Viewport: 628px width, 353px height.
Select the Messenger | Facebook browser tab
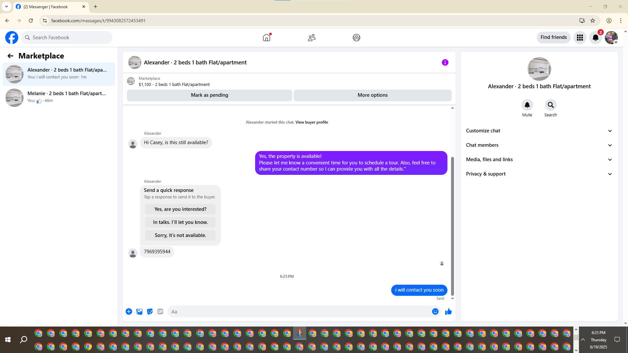(x=51, y=7)
